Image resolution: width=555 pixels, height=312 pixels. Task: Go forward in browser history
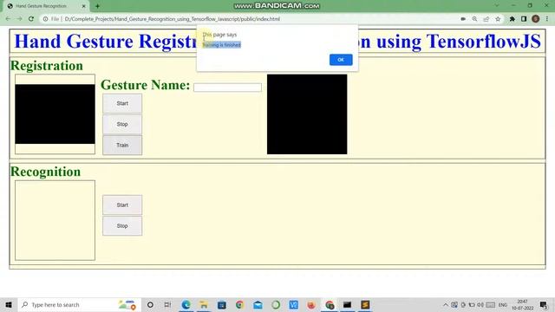pos(19,19)
